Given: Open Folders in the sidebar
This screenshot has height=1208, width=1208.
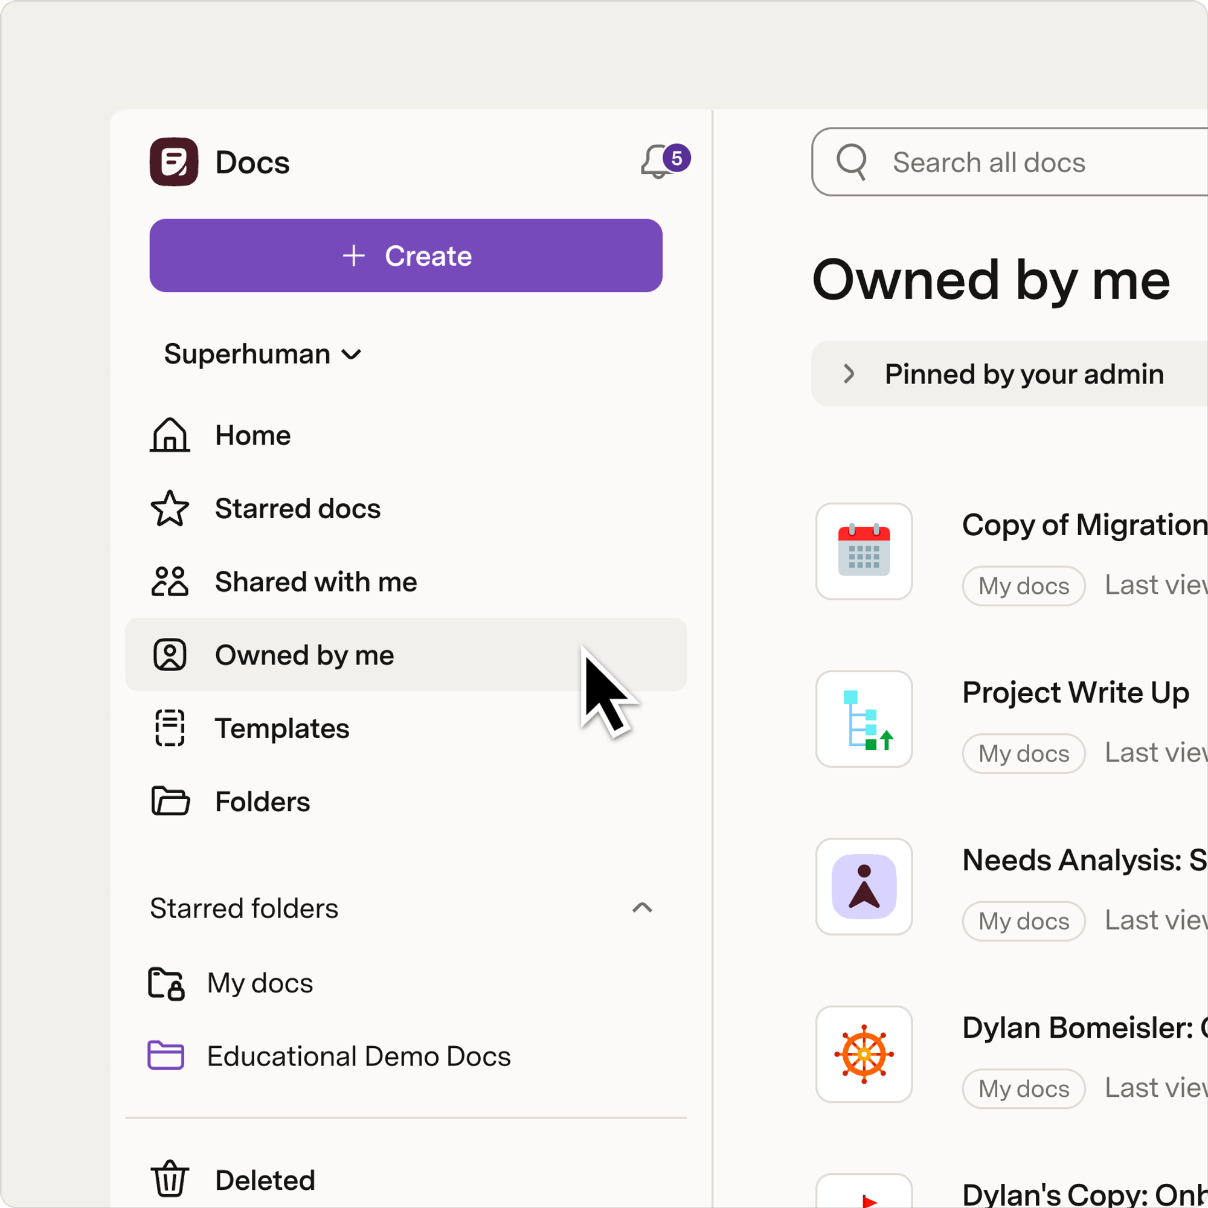Looking at the screenshot, I should [x=406, y=801].
